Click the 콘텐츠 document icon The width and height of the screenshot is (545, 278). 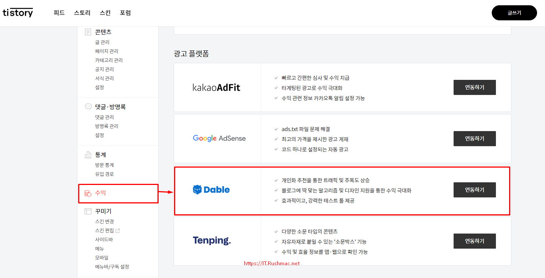coord(88,32)
